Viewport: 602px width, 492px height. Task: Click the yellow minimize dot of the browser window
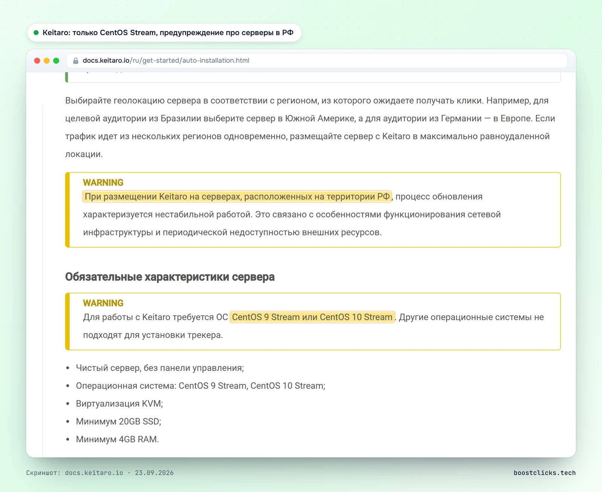click(47, 61)
